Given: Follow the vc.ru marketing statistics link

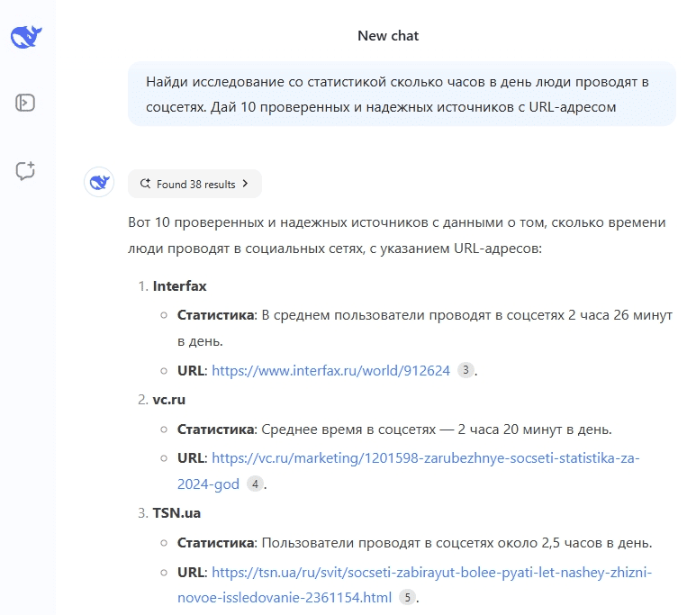Looking at the screenshot, I should (x=425, y=457).
